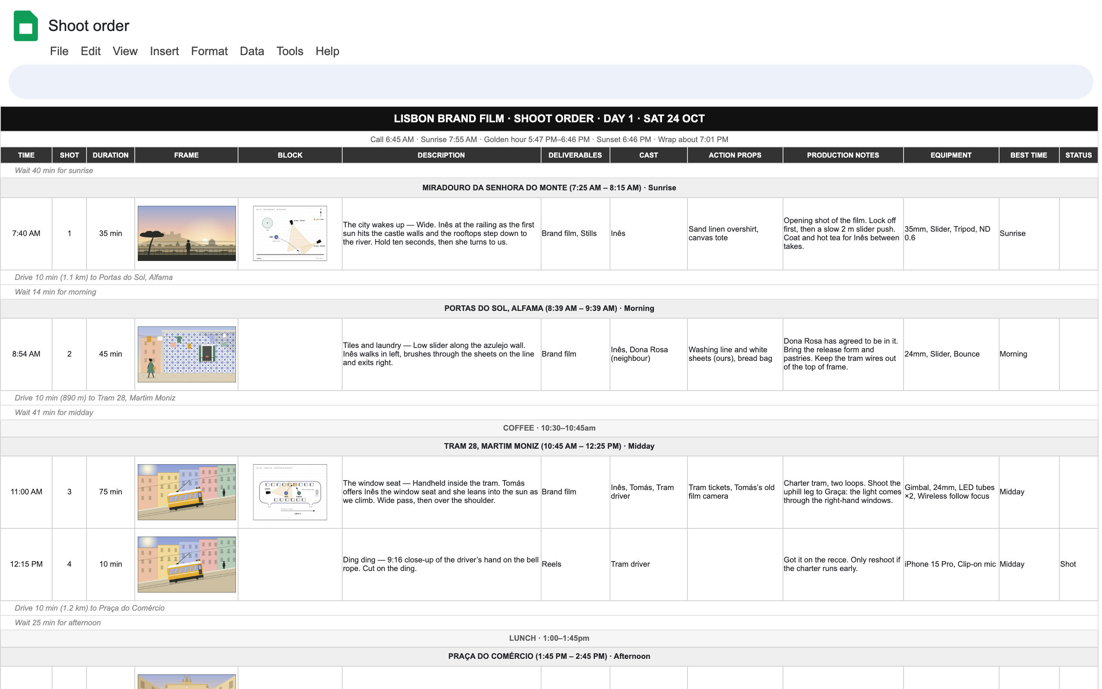This screenshot has width=1102, height=689.
Task: Open shot 3 tram interior blocking diagram
Action: point(290,492)
